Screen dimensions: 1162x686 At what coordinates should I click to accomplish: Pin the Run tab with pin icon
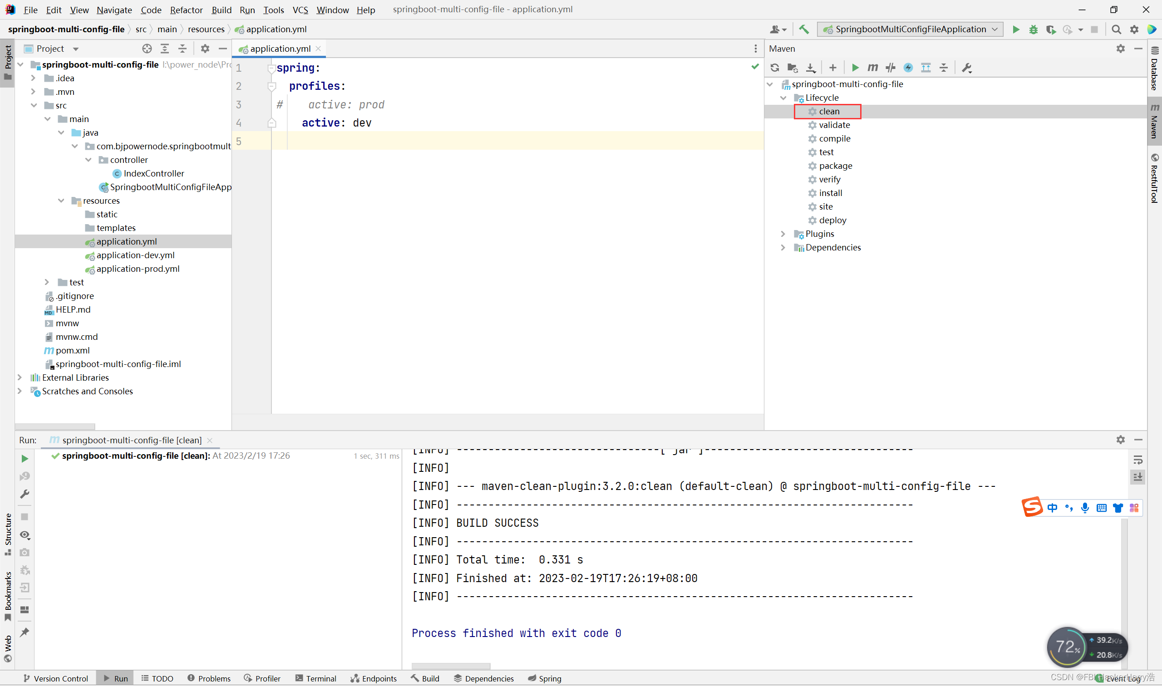[25, 632]
